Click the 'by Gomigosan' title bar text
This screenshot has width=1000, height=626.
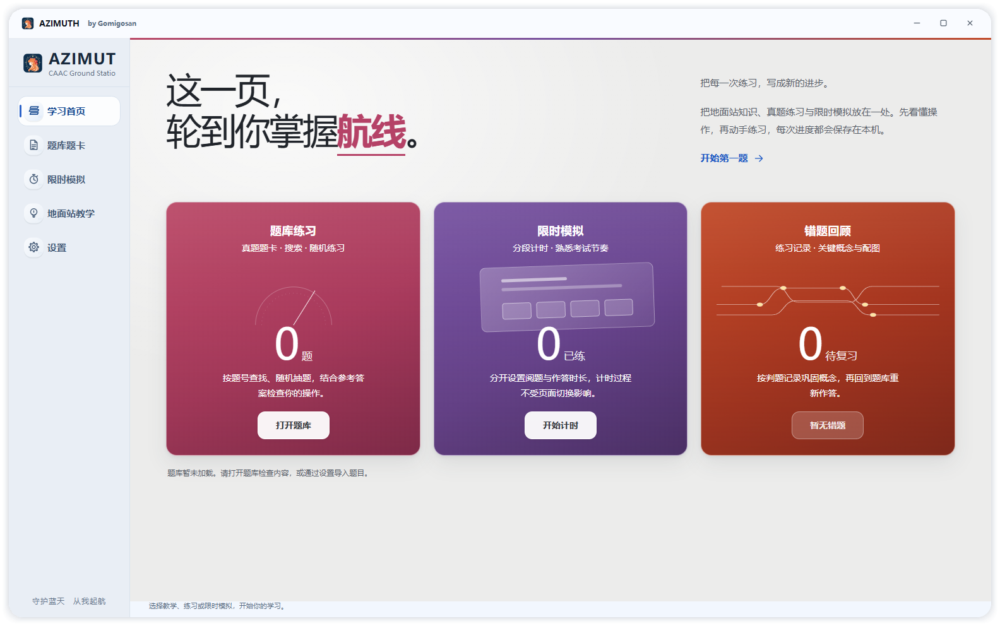tap(112, 23)
